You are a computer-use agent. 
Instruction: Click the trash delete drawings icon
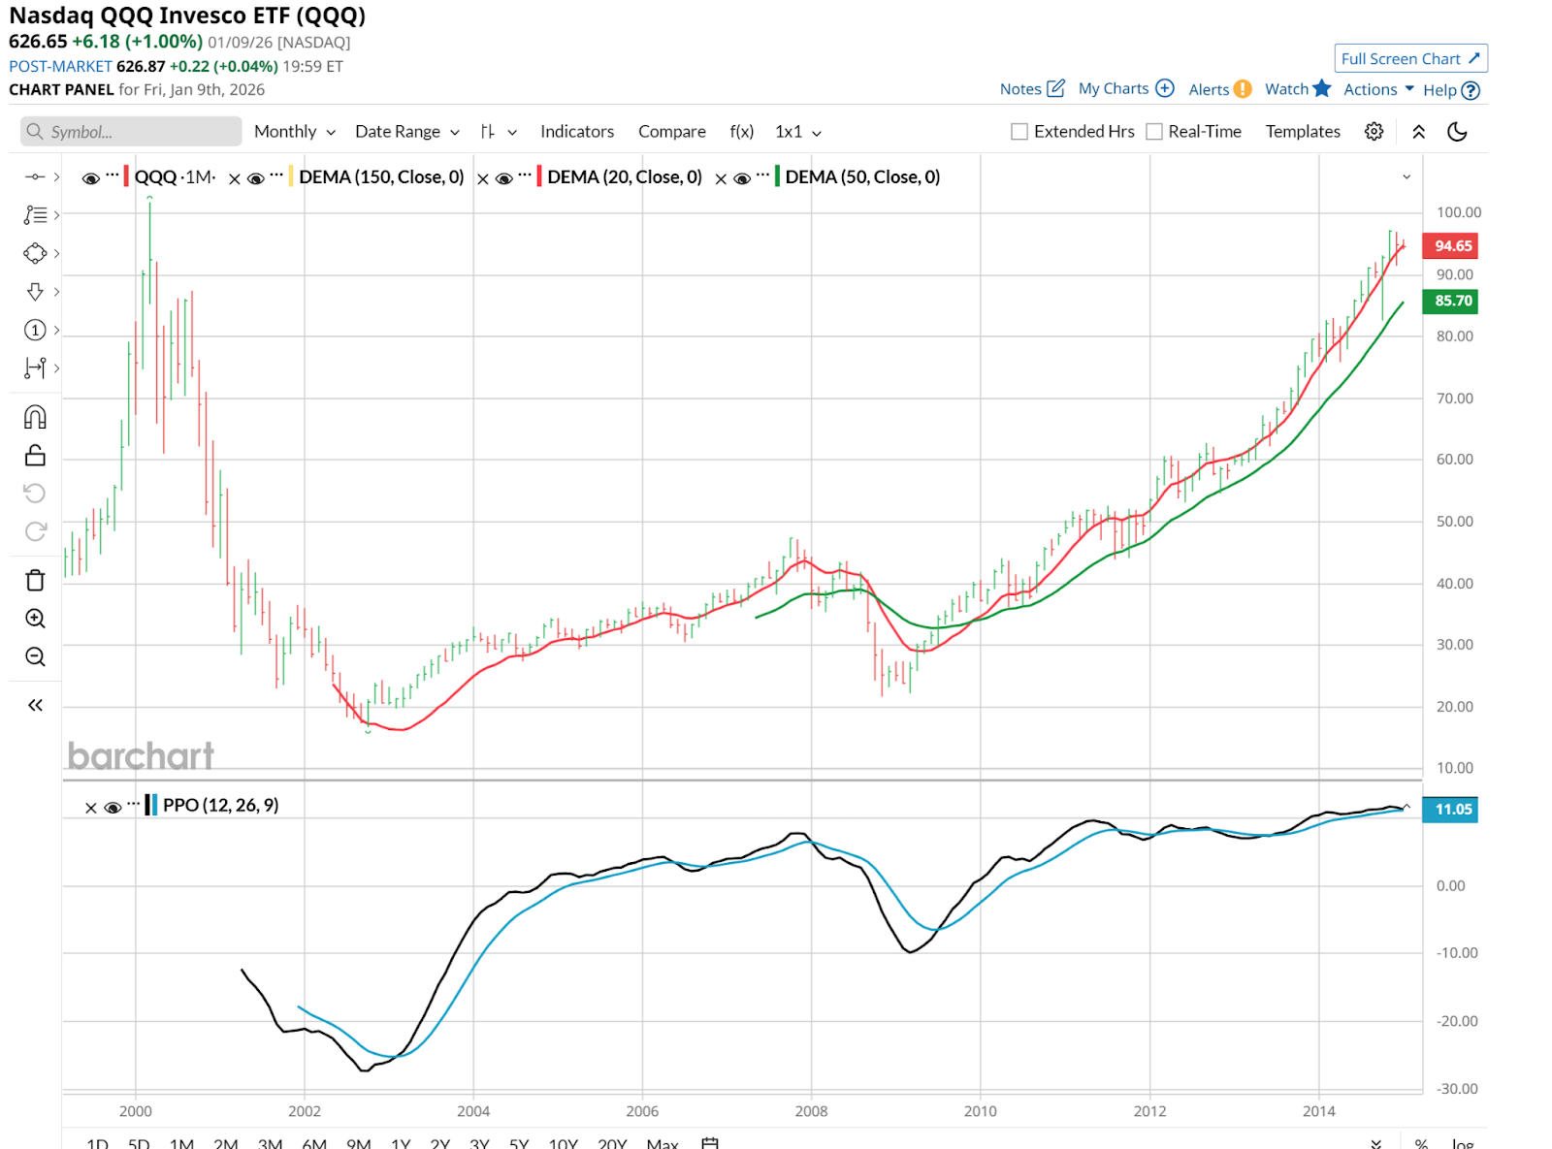pos(35,580)
